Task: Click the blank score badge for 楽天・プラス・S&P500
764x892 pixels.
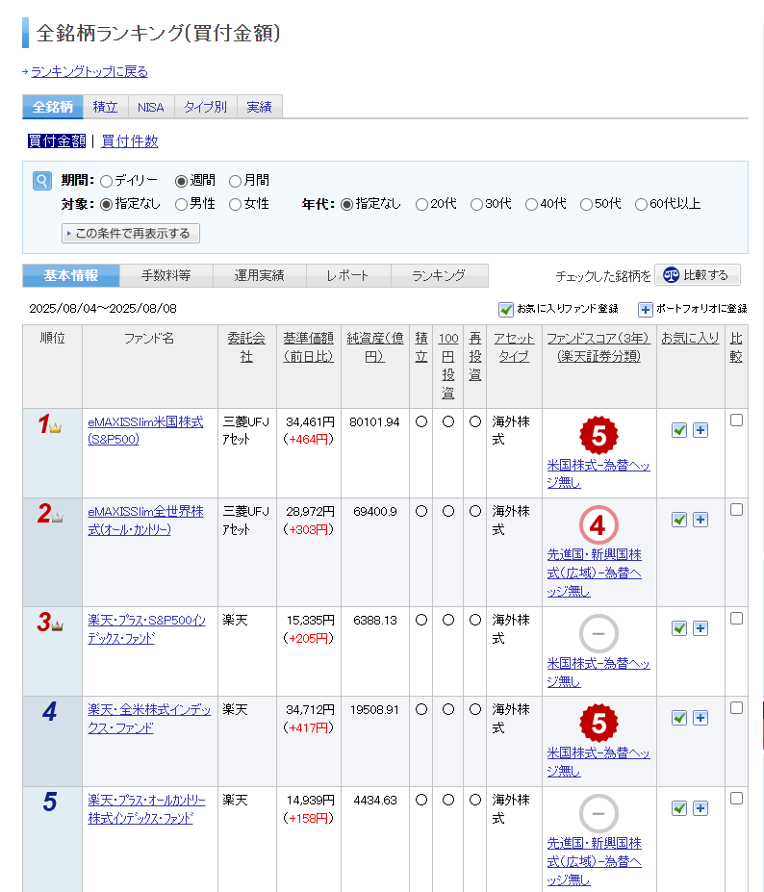Action: click(598, 634)
